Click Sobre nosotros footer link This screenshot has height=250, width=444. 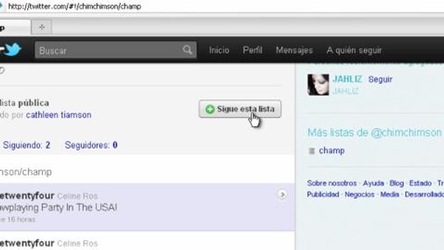click(332, 183)
